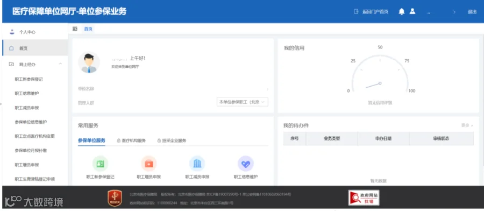Open 职工生育津贴登记申领 in the sidebar
This screenshot has height=211, width=484.
(x=34, y=179)
